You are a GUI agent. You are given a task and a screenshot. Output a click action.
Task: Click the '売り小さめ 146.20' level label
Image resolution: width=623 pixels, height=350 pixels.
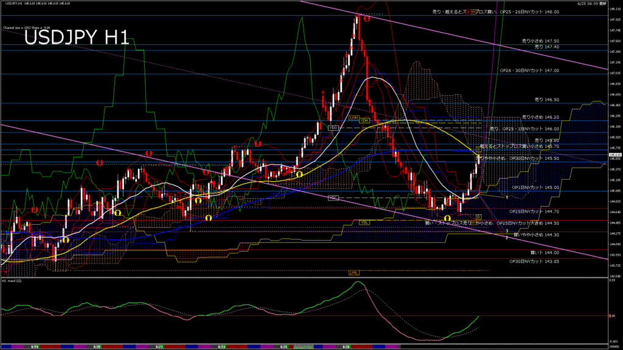(540, 117)
